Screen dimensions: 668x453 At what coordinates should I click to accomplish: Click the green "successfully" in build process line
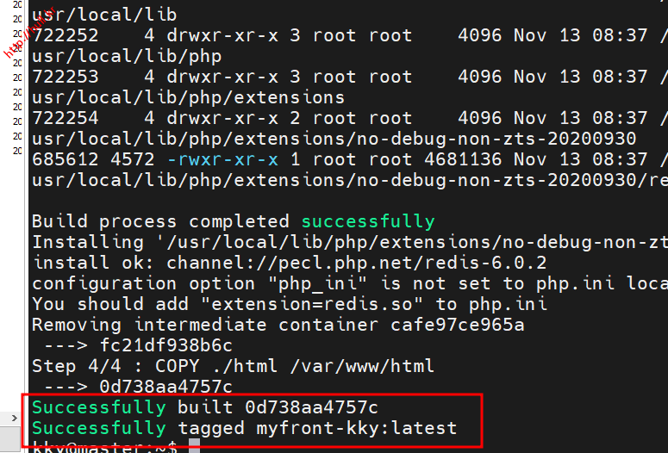[x=368, y=221]
